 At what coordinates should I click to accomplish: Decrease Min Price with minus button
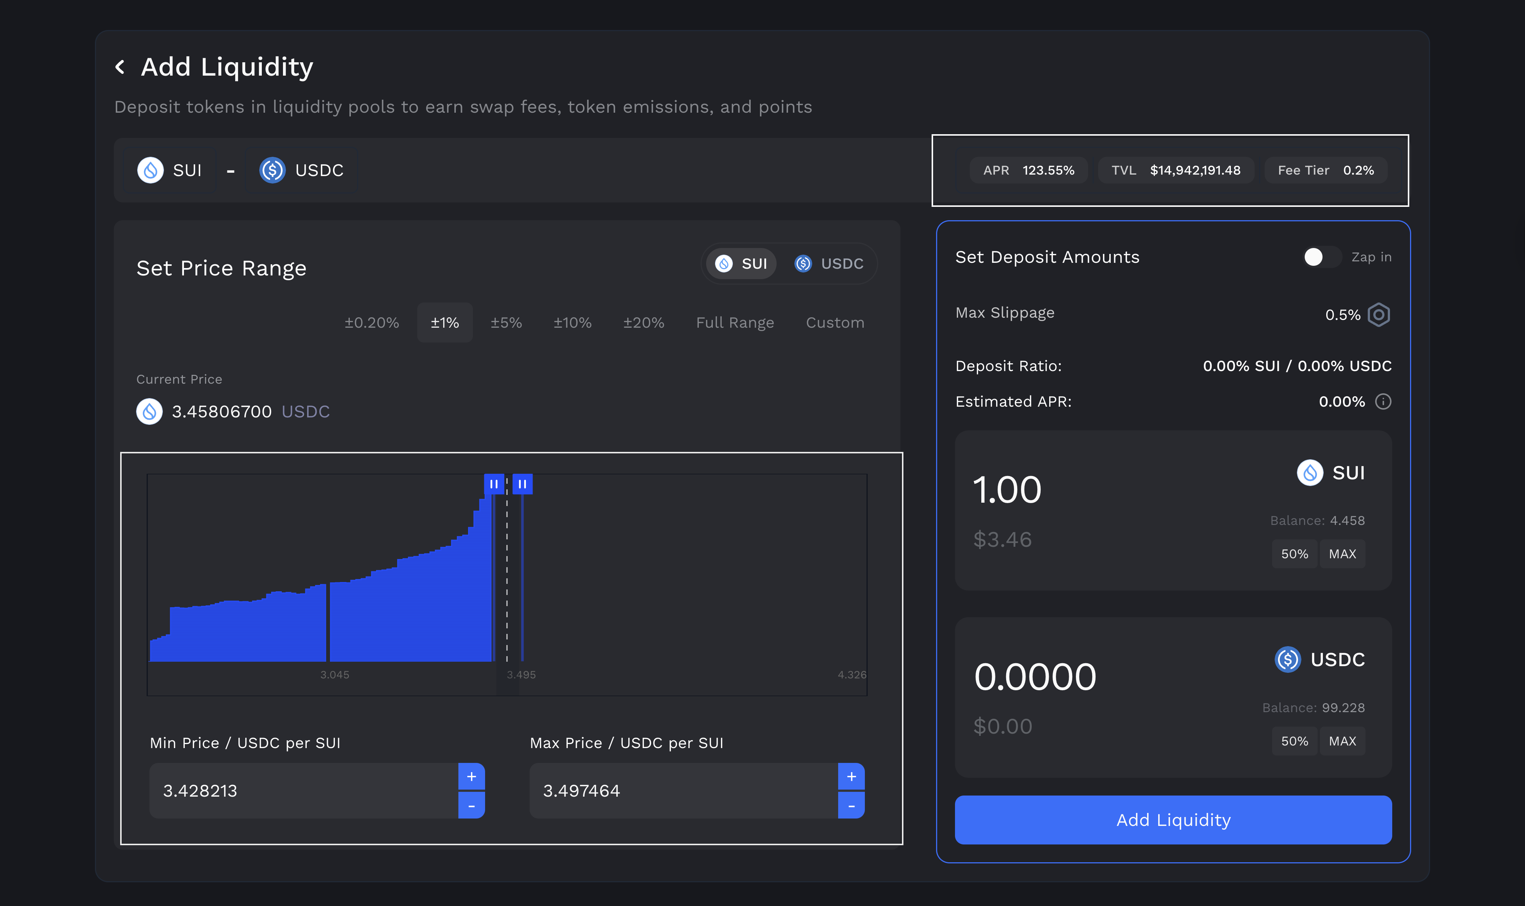(471, 806)
